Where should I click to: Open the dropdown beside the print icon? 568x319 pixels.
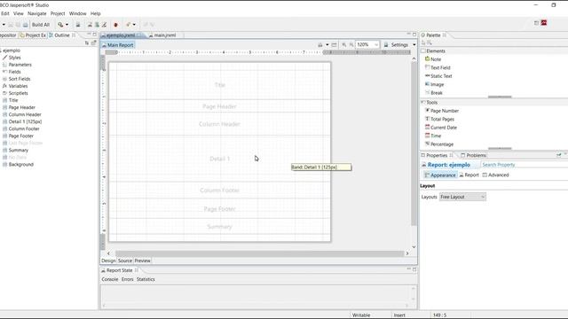pyautogui.click(x=327, y=45)
